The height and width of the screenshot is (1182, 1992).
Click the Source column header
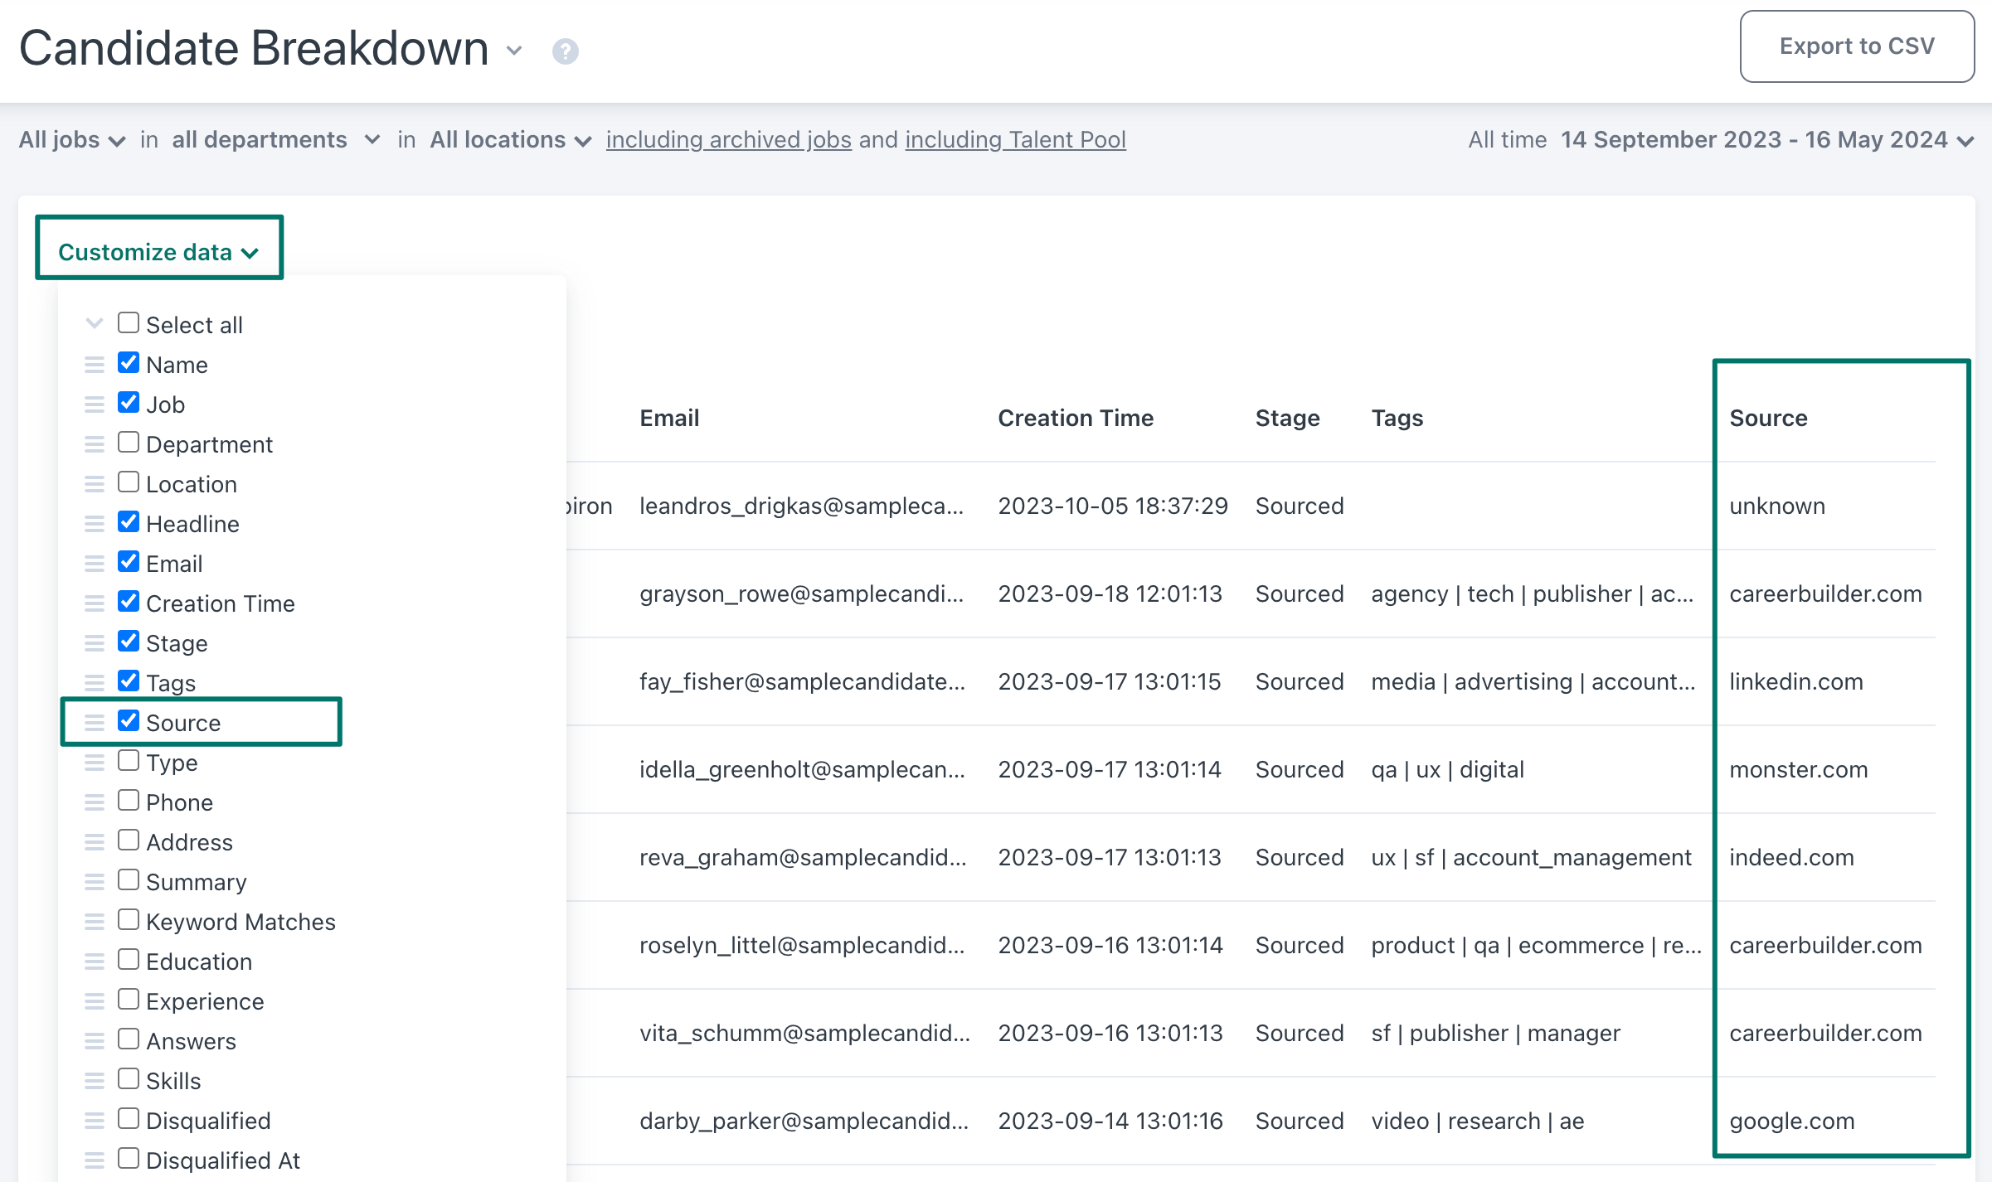1768,418
